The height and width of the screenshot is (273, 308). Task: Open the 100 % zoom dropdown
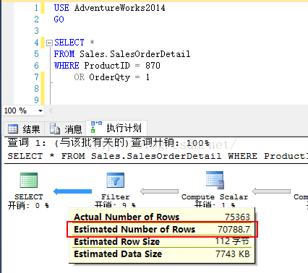point(40,110)
